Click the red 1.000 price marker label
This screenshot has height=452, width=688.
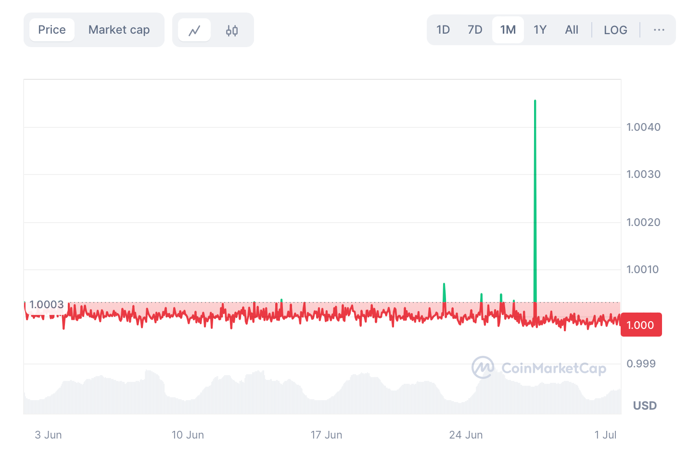[641, 325]
